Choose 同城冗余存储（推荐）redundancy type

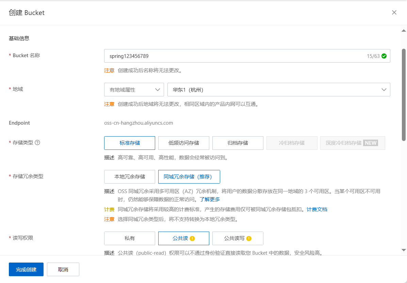click(x=189, y=177)
